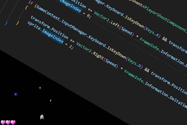Click "Speed" inside the Vector2.Left call
Image resolution: width=187 pixels, height=125 pixels.
(127, 32)
